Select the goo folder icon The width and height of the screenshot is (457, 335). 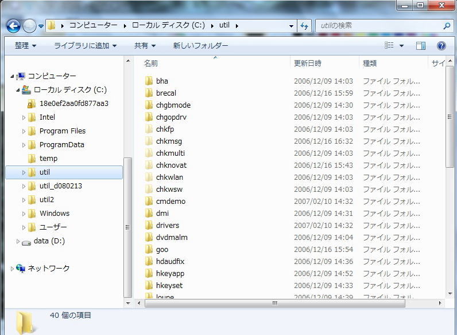pos(149,249)
